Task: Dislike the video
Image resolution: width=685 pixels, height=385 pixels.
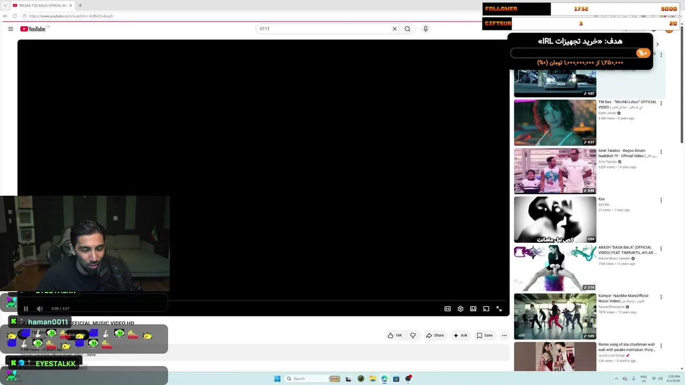Action: click(x=413, y=335)
